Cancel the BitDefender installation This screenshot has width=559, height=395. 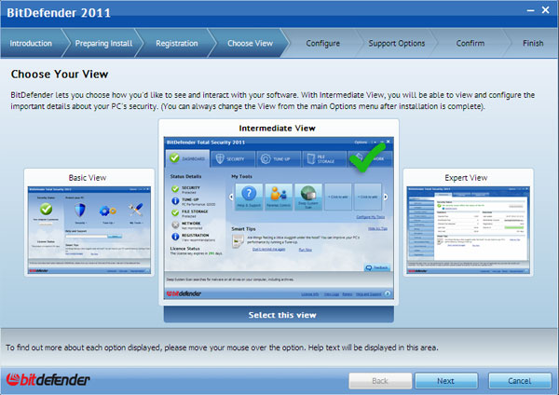tap(520, 381)
